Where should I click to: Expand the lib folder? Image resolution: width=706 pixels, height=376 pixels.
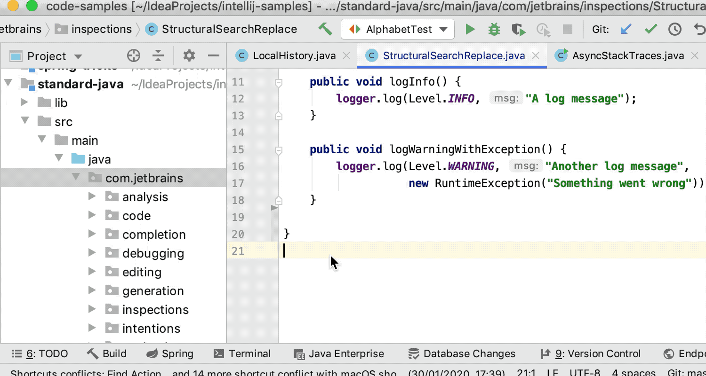click(24, 102)
